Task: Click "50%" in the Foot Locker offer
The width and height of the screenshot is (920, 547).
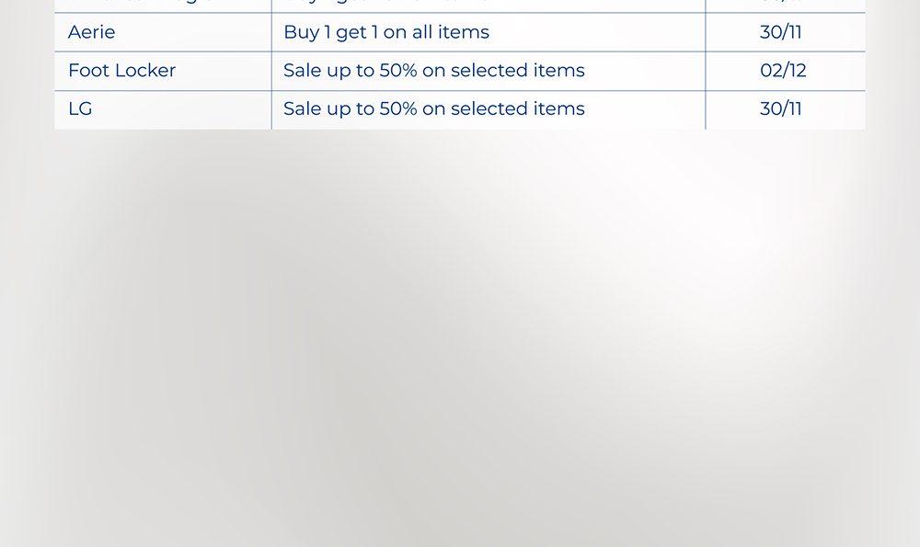Action: click(398, 71)
